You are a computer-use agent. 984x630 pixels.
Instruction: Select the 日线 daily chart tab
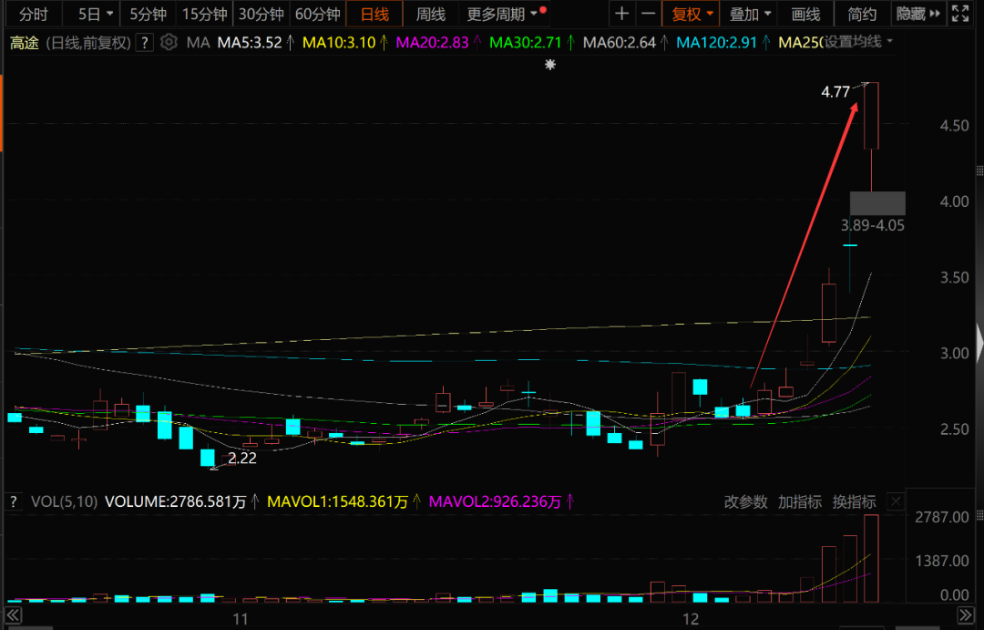pyautogui.click(x=374, y=14)
